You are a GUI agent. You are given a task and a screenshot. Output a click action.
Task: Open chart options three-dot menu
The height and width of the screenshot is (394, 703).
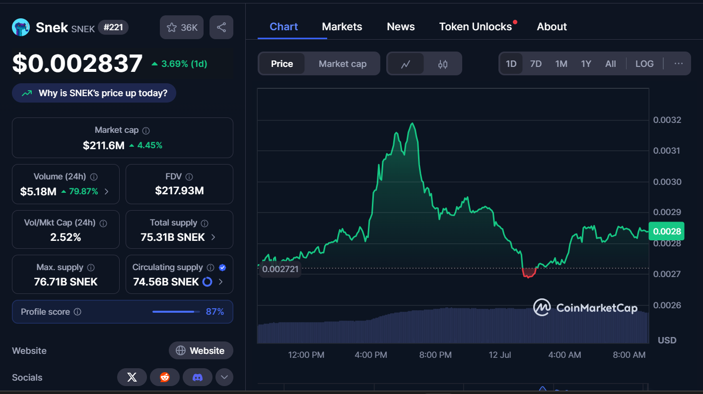coord(679,64)
